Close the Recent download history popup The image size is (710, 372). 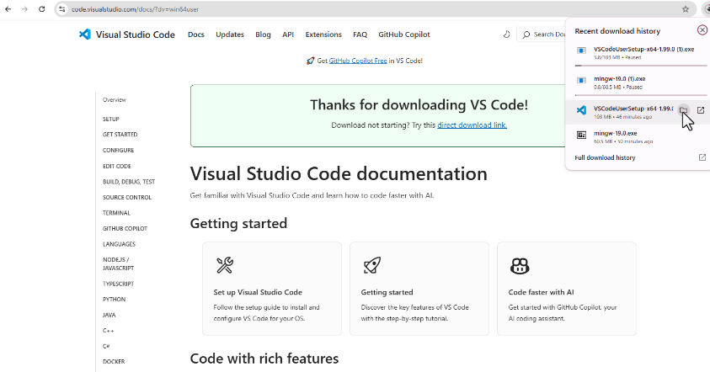(702, 29)
